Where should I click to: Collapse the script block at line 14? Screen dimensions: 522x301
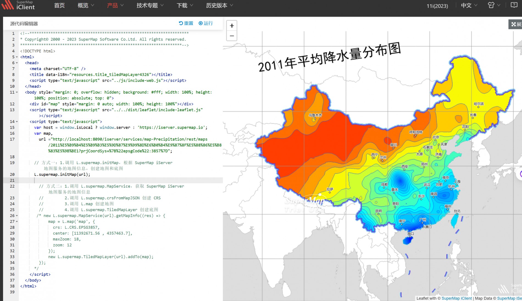tap(17, 122)
